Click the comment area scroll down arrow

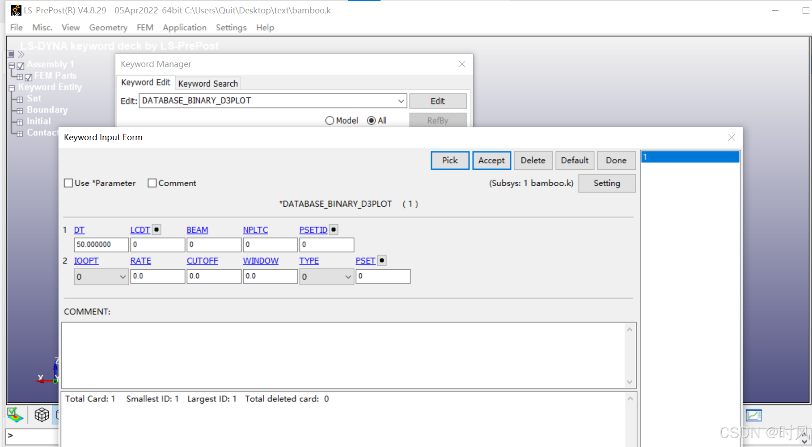(630, 382)
